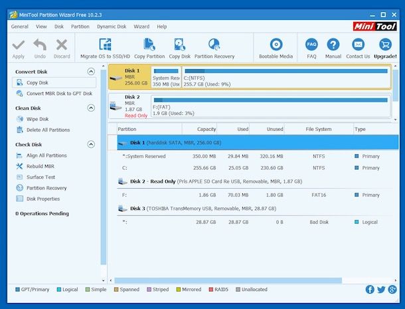The image size is (405, 309).
Task: Click the Partition column header
Action: [149, 129]
